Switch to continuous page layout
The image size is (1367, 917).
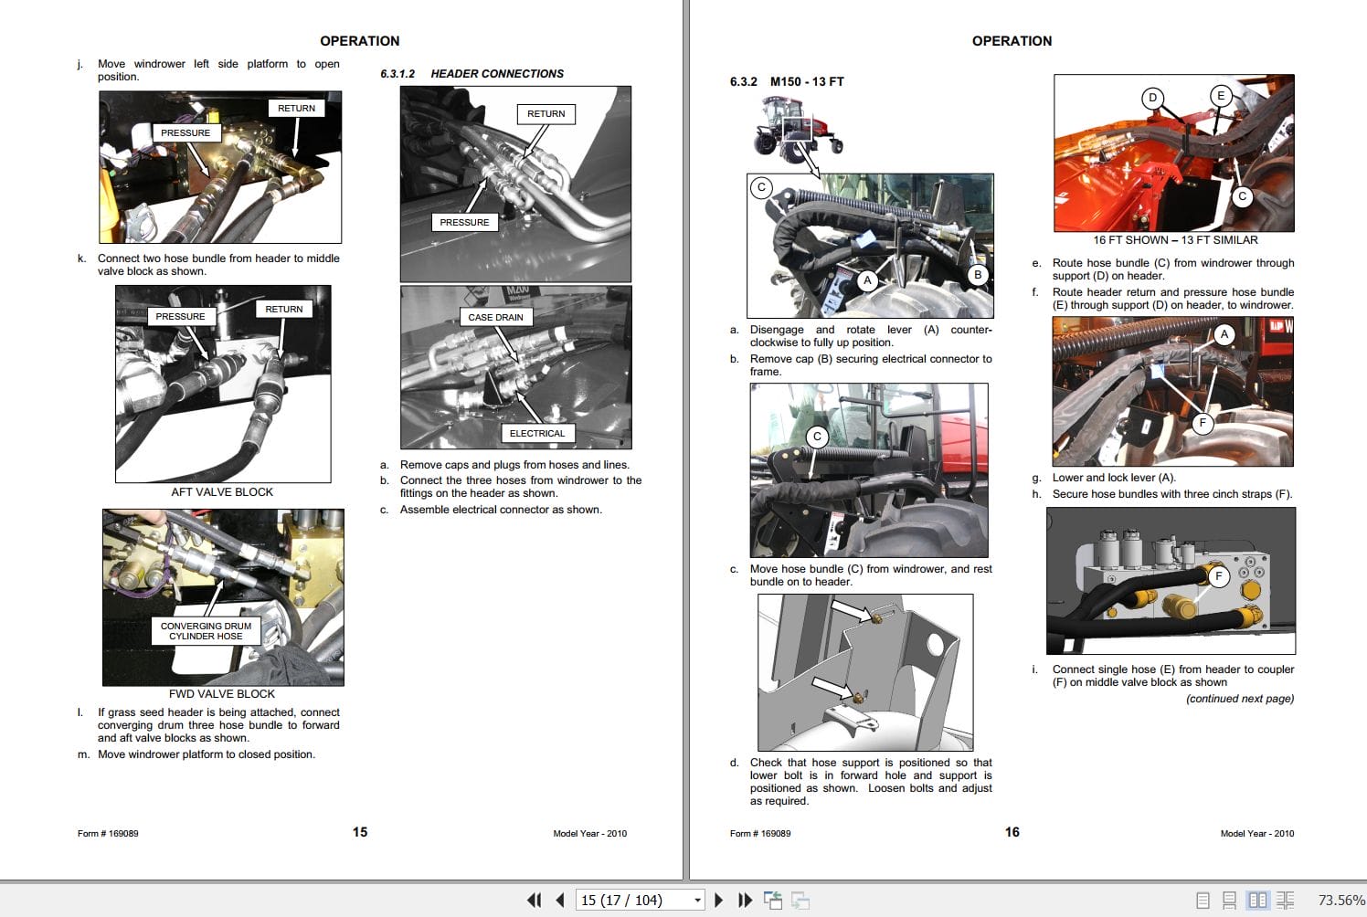1229,901
